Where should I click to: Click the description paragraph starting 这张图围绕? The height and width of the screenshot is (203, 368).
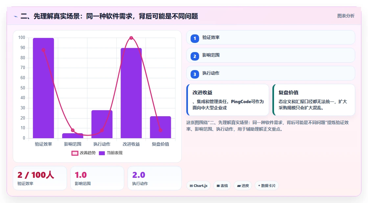coord(267,126)
